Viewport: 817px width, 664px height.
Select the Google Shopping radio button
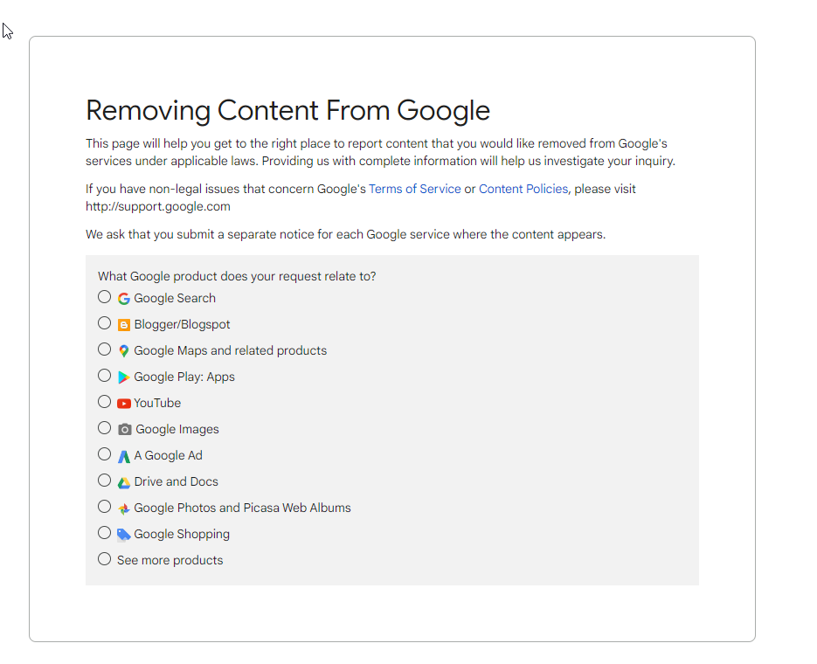[104, 533]
